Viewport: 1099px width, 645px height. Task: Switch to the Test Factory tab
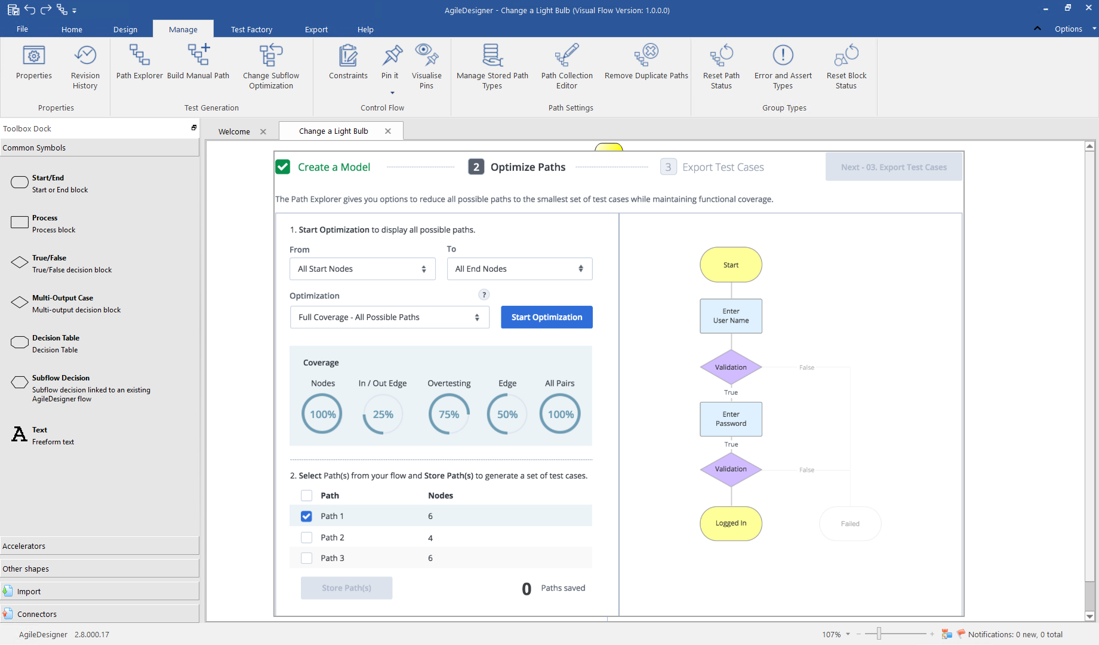[x=251, y=29]
